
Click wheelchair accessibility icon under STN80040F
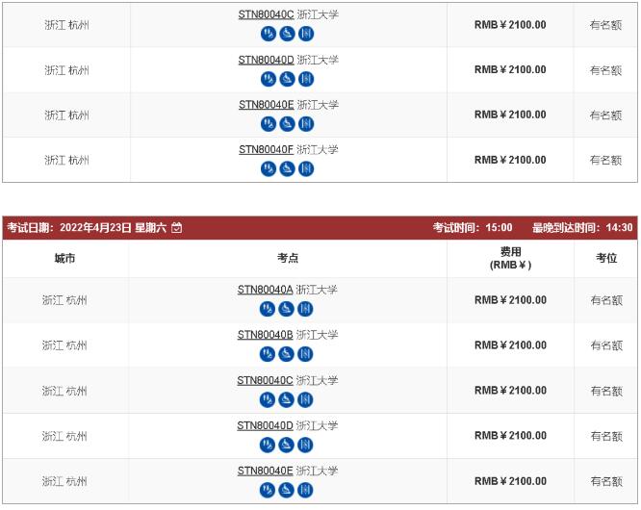click(287, 168)
